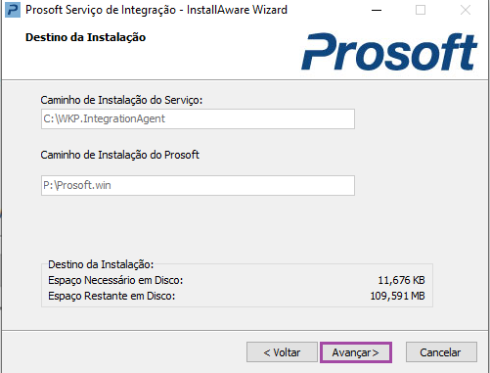Select the Espaço Restante em Disco label
The image size is (490, 373).
[111, 296]
